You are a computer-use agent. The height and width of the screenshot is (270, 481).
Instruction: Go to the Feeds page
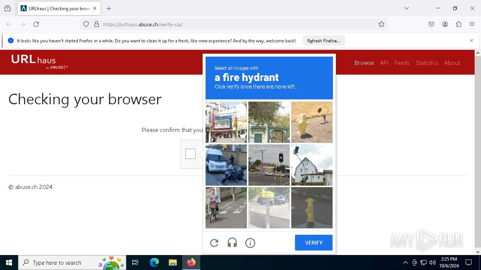(402, 63)
